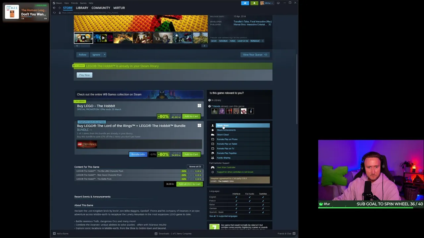Click the Family Sharing icon

tap(213, 158)
